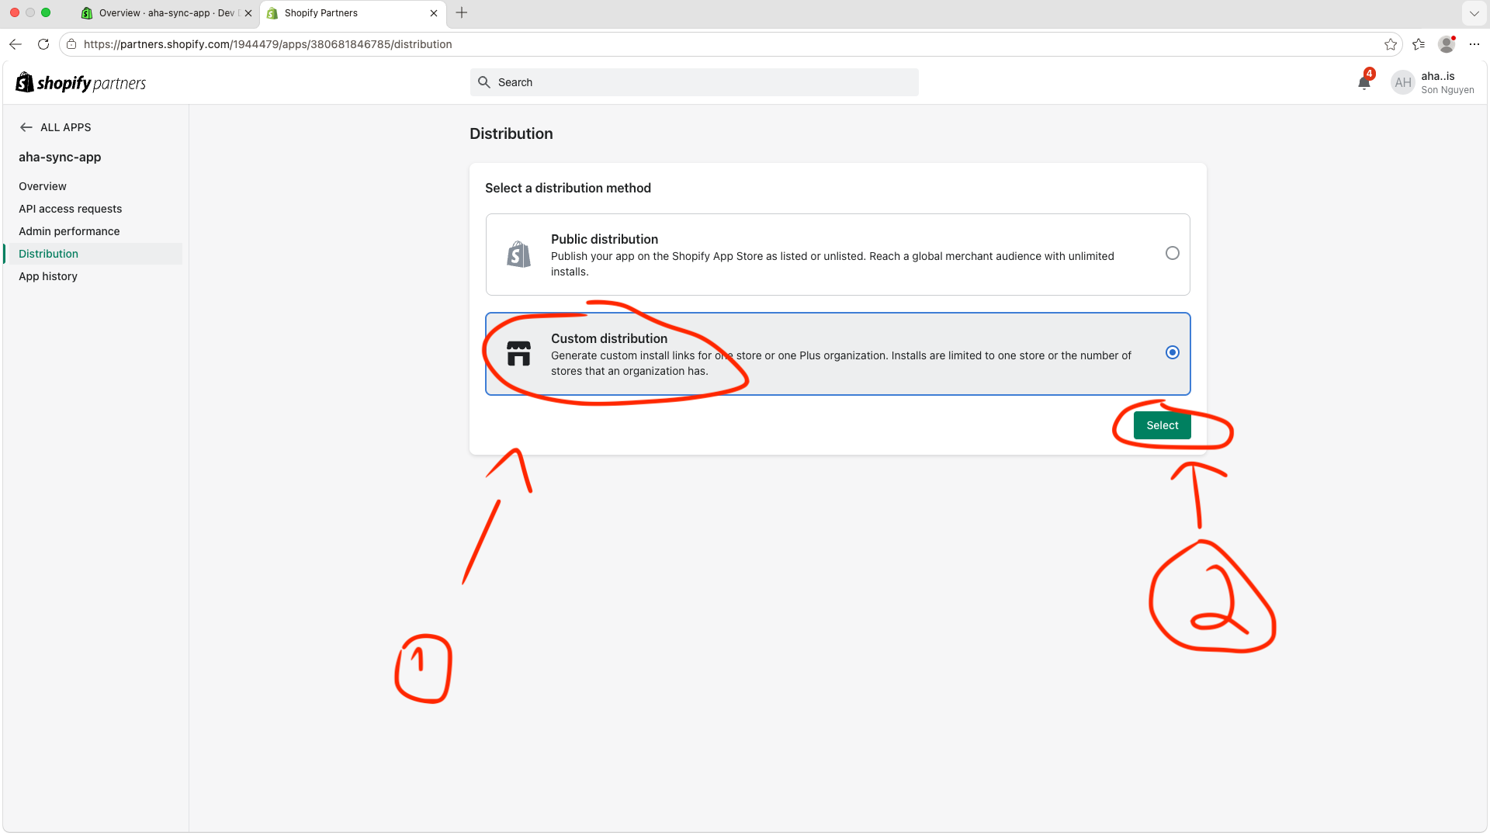This screenshot has height=835, width=1490.
Task: Click the browser address bar URL
Action: tap(268, 44)
